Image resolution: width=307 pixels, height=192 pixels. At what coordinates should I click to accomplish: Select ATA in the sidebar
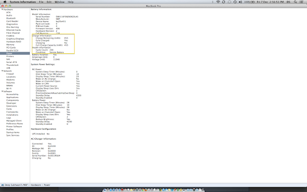[x=9, y=12]
